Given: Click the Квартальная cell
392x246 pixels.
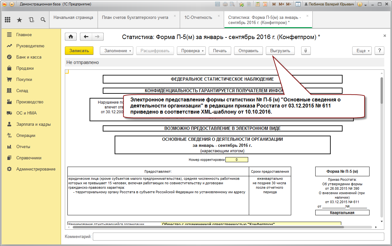Looking at the screenshot, I should pos(342,213).
